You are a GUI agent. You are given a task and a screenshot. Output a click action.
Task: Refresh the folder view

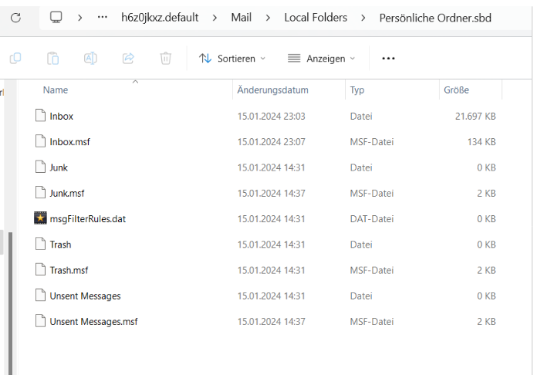(15, 18)
